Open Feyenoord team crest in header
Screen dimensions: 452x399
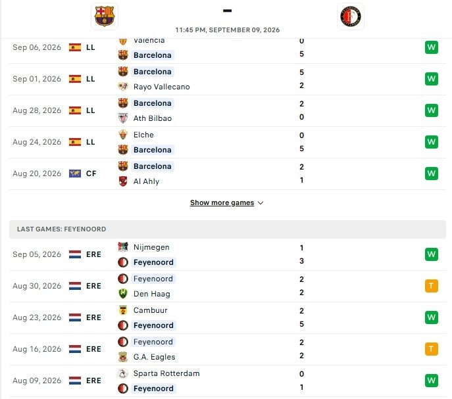350,16
